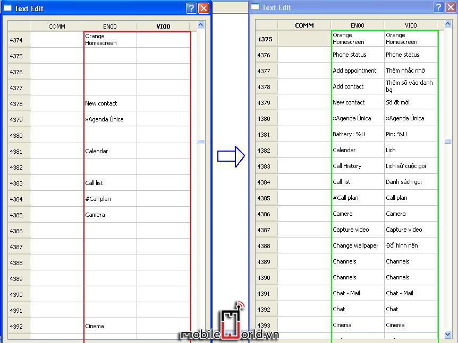Screen dimensions: 458x343
Task: Click the right Text Edit window title icon
Action: (x=255, y=7)
